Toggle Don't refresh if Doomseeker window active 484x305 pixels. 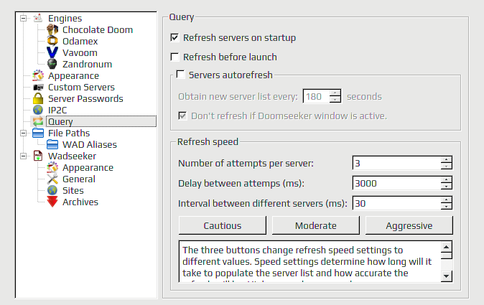tap(182, 116)
